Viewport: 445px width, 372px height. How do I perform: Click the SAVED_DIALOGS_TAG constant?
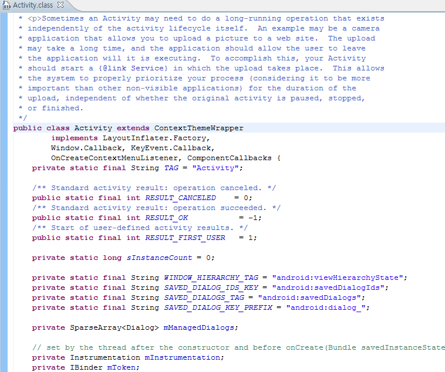click(x=204, y=297)
